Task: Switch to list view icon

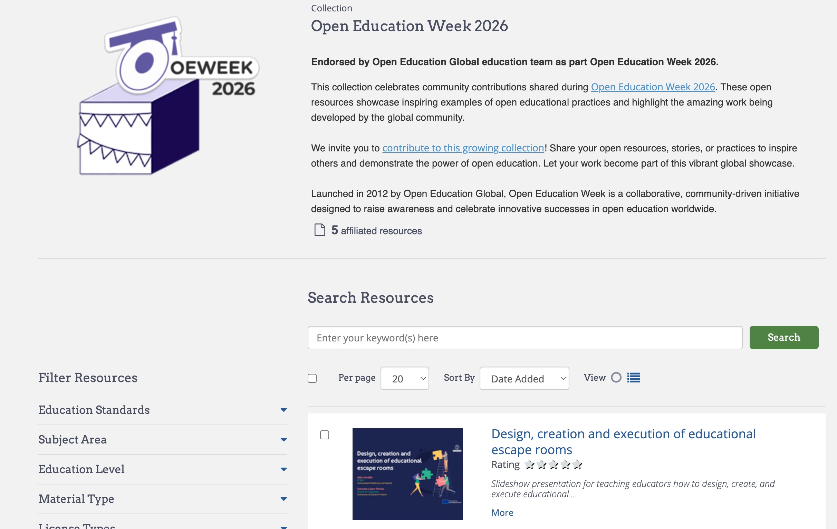Action: (x=633, y=378)
